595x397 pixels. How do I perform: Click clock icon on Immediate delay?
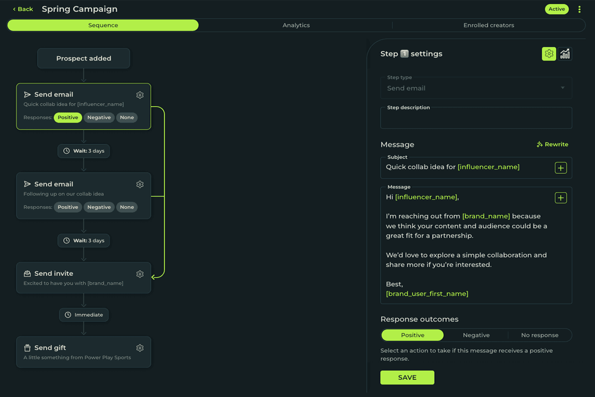point(68,315)
